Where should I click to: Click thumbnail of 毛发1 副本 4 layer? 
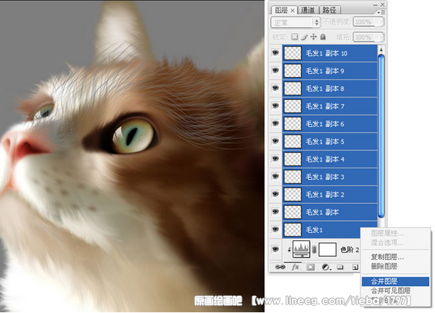coord(293,159)
